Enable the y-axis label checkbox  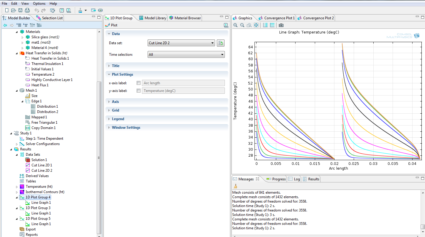click(x=138, y=91)
